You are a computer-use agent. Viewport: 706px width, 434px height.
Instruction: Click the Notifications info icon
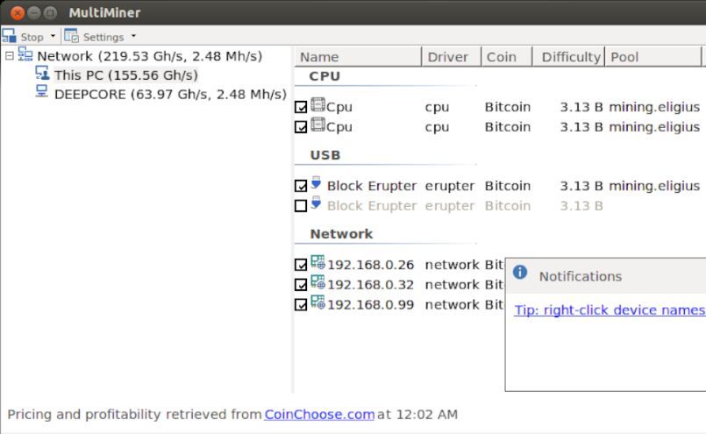click(x=520, y=273)
